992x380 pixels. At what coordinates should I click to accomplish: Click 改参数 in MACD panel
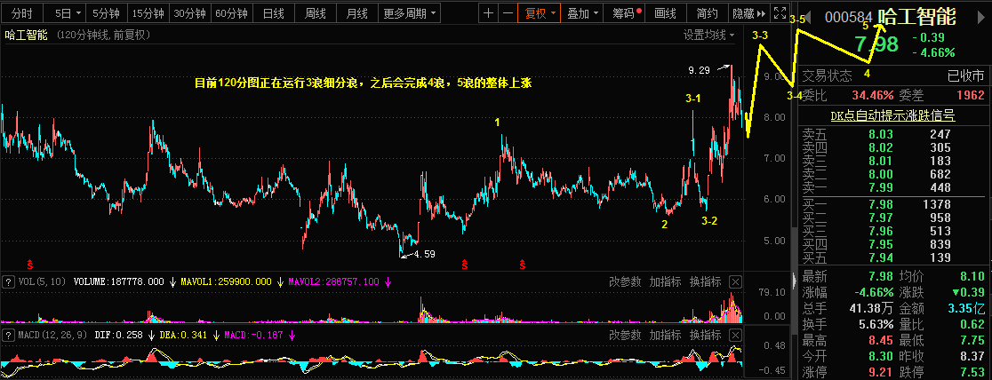[624, 335]
